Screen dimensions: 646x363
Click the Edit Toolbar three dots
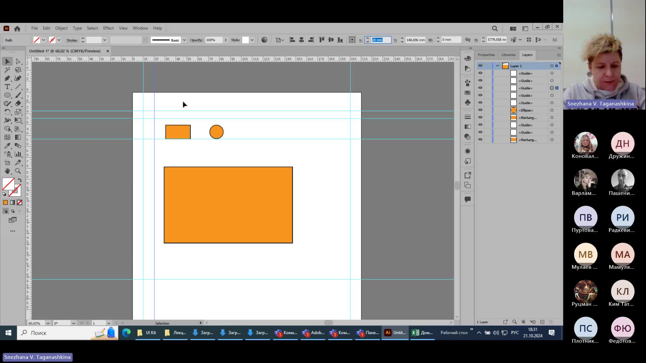coord(13,231)
